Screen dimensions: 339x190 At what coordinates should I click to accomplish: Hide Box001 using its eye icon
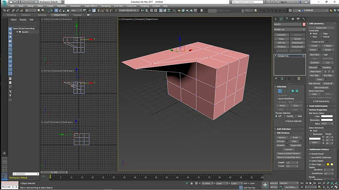click(17, 32)
